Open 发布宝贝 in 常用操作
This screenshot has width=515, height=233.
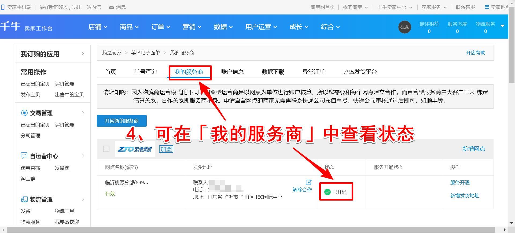[x=30, y=94]
